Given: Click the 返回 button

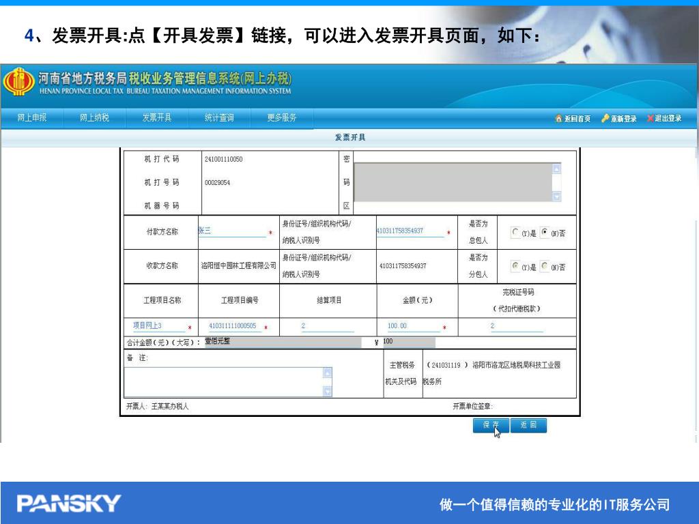Looking at the screenshot, I should pyautogui.click(x=528, y=425).
